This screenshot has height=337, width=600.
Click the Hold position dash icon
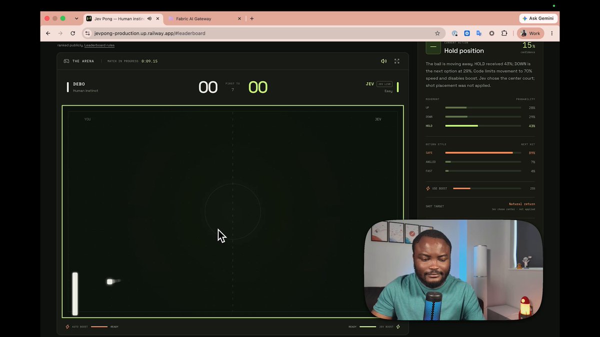coord(433,47)
